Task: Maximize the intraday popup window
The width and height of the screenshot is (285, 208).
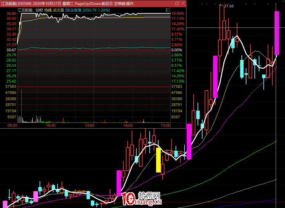Action: point(177,3)
